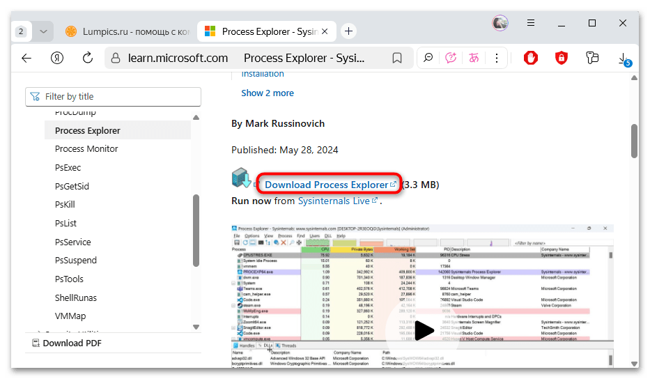The width and height of the screenshot is (650, 379).
Task: Click the tab counter showing 2
Action: [21, 31]
